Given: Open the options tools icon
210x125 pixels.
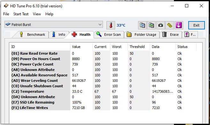Looking at the screenshot, I should point(169,25).
